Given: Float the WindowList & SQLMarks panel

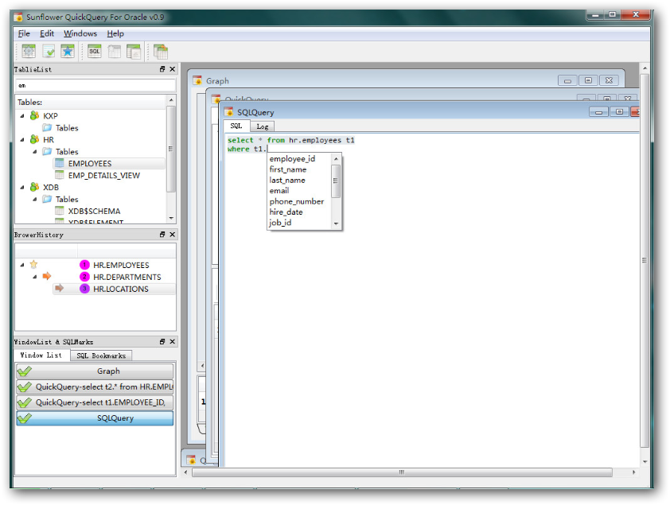Looking at the screenshot, I should pos(162,341).
